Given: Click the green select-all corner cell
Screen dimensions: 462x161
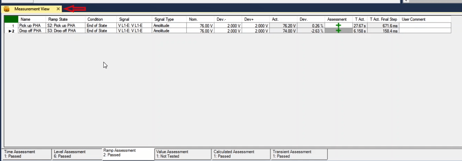Looking at the screenshot, I should [11, 19].
